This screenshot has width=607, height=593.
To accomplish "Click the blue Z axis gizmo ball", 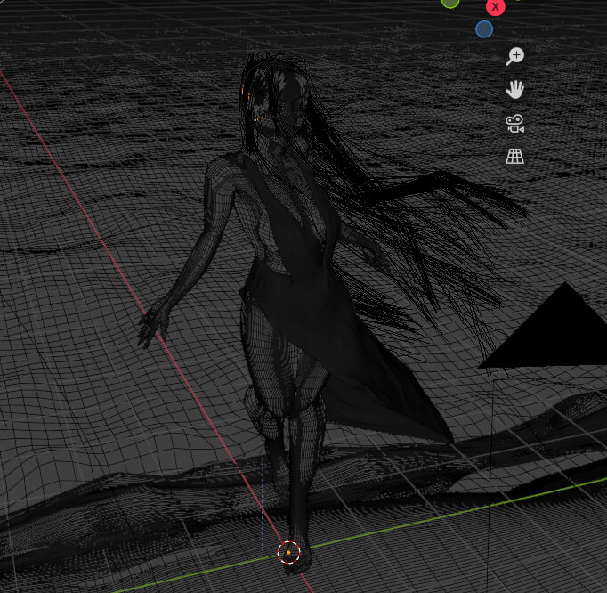I will tap(484, 29).
